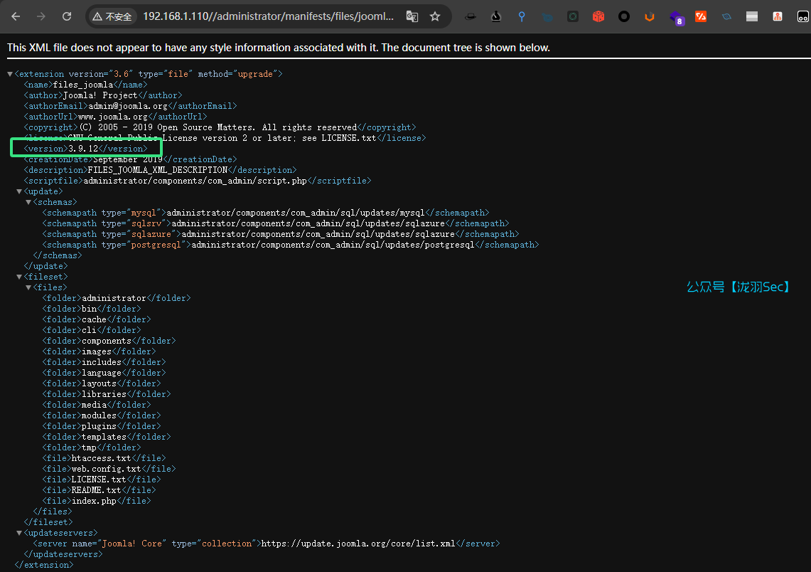Click the black chess bishop extension

[x=496, y=16]
